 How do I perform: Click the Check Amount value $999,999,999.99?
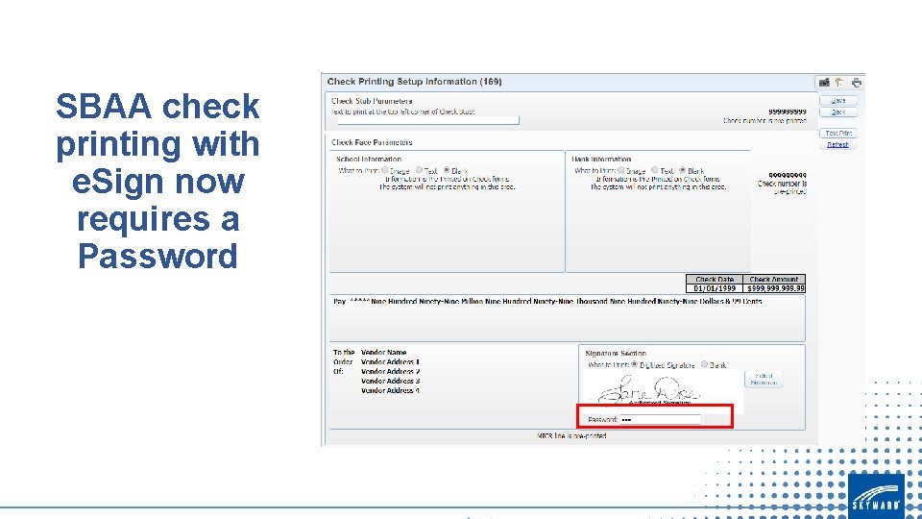tap(774, 288)
